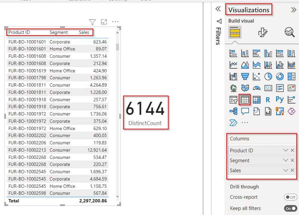Insert a Q&A speech bubble visual
Screen dimensions: 299x215
pyautogui.click(x=245, y=111)
